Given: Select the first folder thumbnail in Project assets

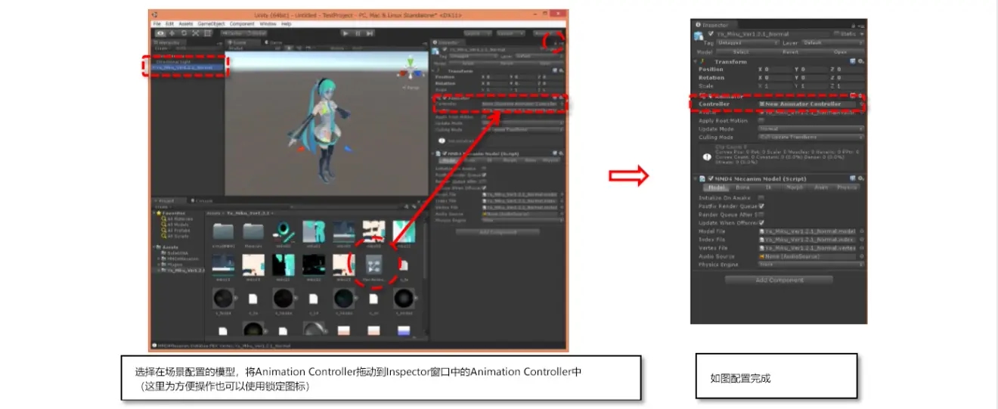Looking at the screenshot, I should [x=223, y=231].
